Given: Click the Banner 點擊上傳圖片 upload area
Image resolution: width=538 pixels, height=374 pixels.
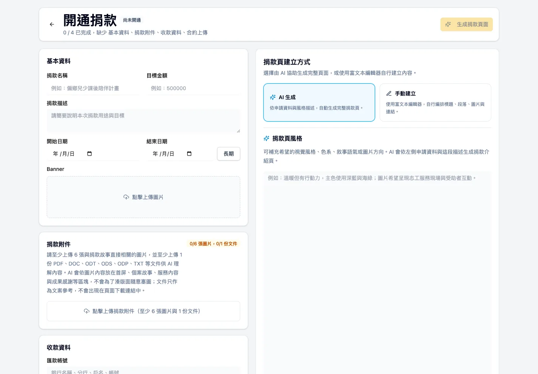Looking at the screenshot, I should coord(143,197).
